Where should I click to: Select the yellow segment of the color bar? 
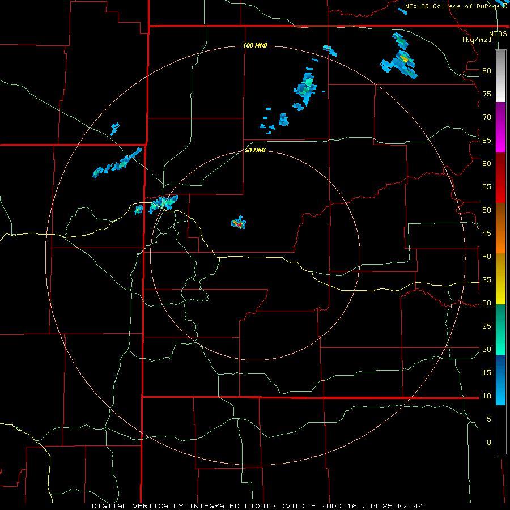tap(500, 279)
